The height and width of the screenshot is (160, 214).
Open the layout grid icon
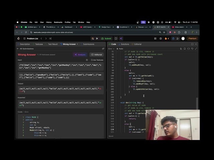click(x=155, y=39)
